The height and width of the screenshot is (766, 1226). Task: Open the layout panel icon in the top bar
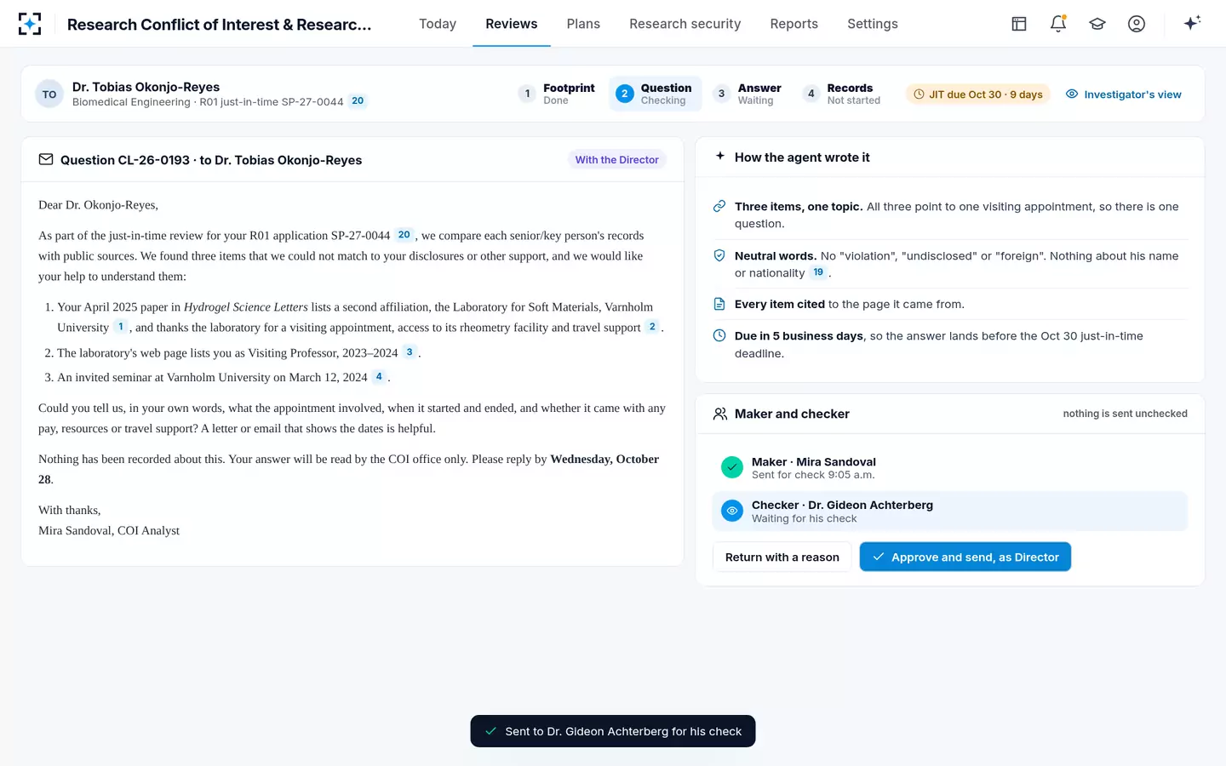1019,24
